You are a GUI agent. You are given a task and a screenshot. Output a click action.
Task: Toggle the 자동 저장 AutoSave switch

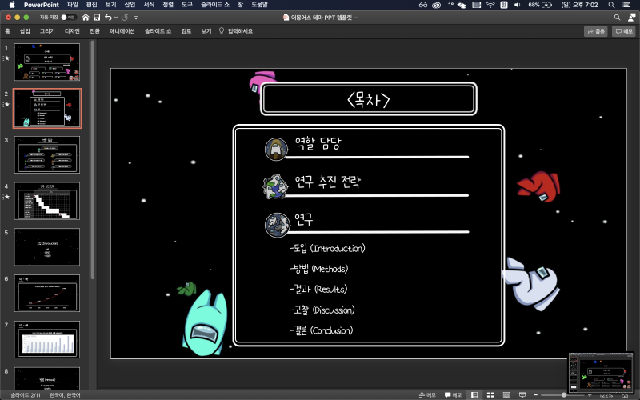(x=68, y=18)
